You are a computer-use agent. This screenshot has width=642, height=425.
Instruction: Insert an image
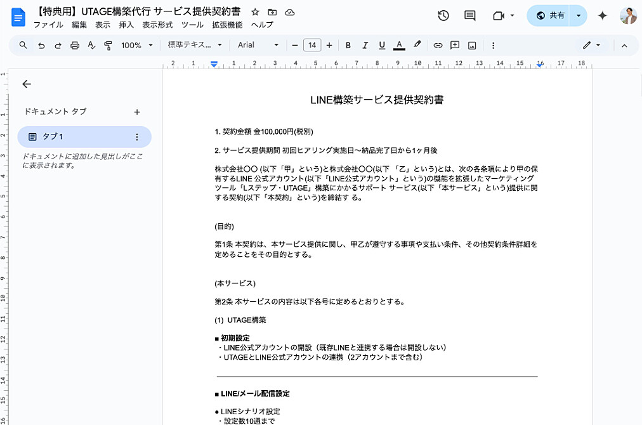(x=472, y=46)
